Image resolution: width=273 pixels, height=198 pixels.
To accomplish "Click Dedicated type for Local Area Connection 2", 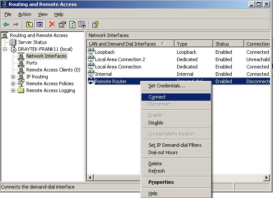I will [x=187, y=59].
